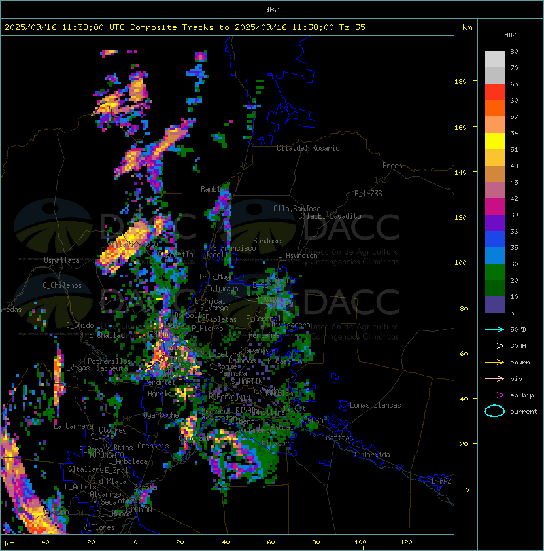
Task: Click the cyan 'current' ellipse symbol
Action: pos(494,411)
